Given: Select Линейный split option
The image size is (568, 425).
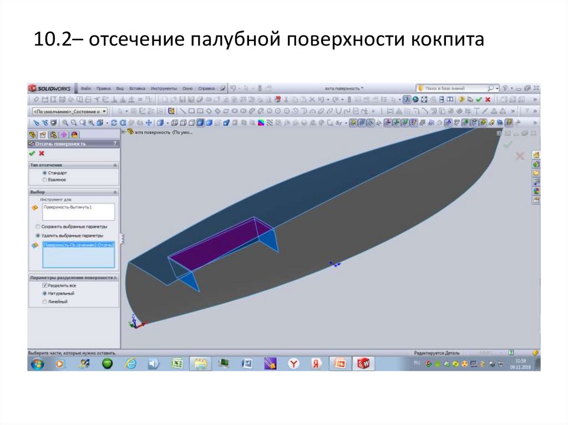Looking at the screenshot, I should coord(45,301).
